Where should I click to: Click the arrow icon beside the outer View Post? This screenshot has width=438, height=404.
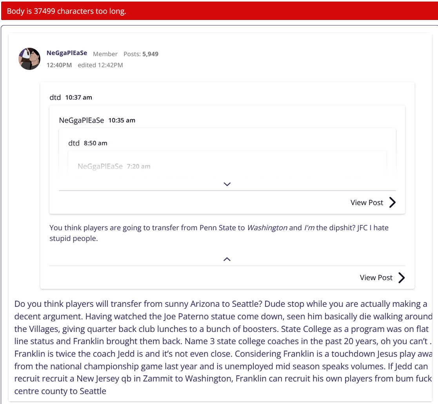click(x=402, y=278)
